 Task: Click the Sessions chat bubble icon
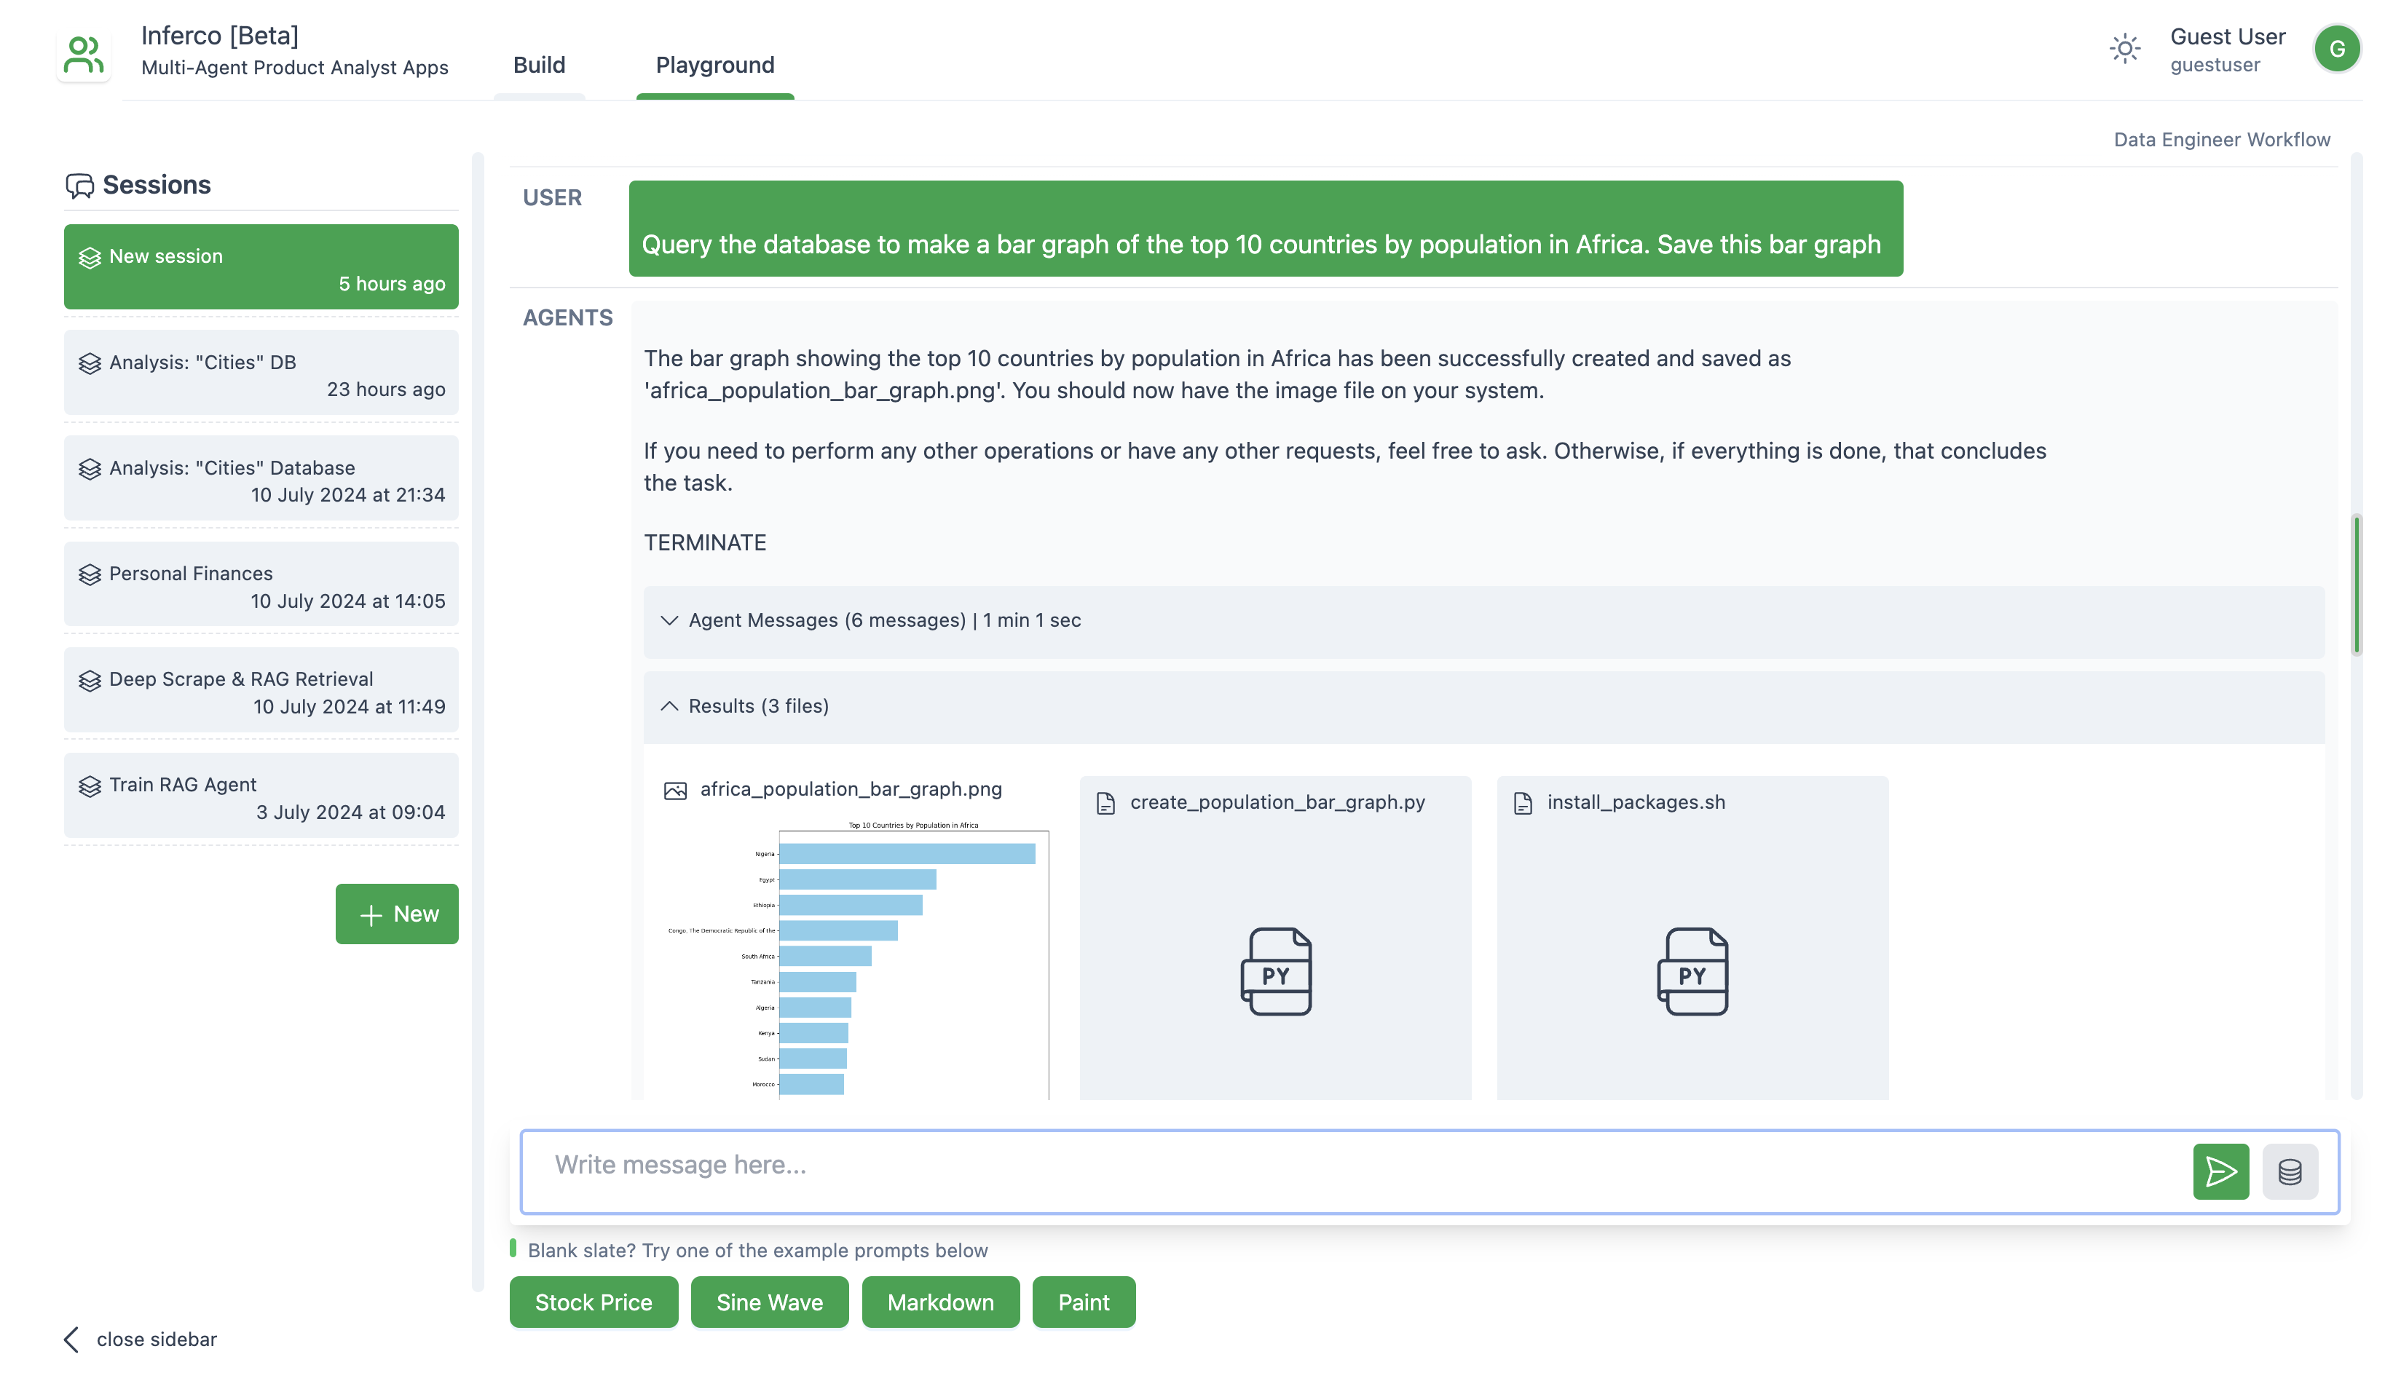(x=79, y=186)
